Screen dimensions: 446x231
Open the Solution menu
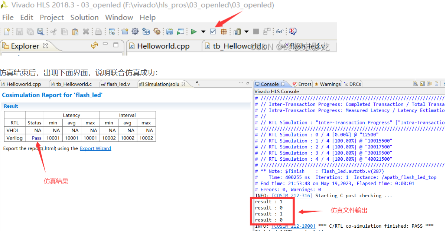(x=84, y=17)
